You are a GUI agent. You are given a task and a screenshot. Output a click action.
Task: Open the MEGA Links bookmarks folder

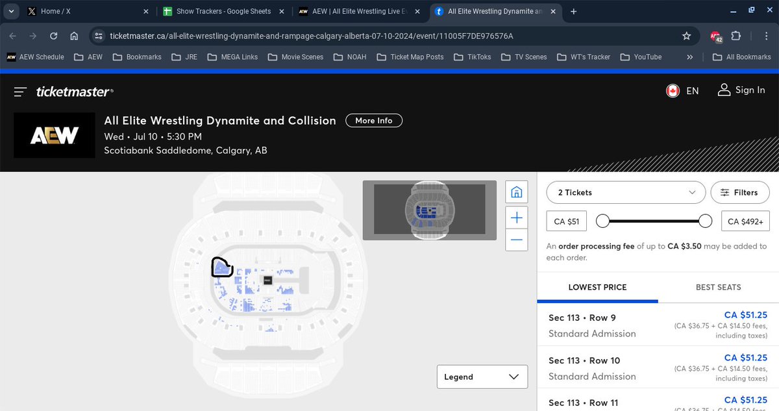tap(232, 56)
